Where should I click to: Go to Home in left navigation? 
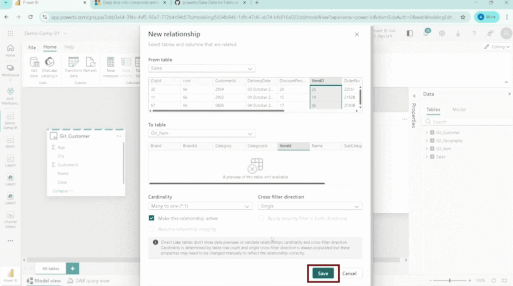pos(10,51)
